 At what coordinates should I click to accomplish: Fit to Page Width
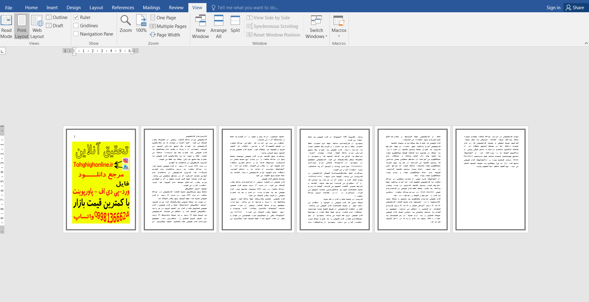click(x=165, y=35)
